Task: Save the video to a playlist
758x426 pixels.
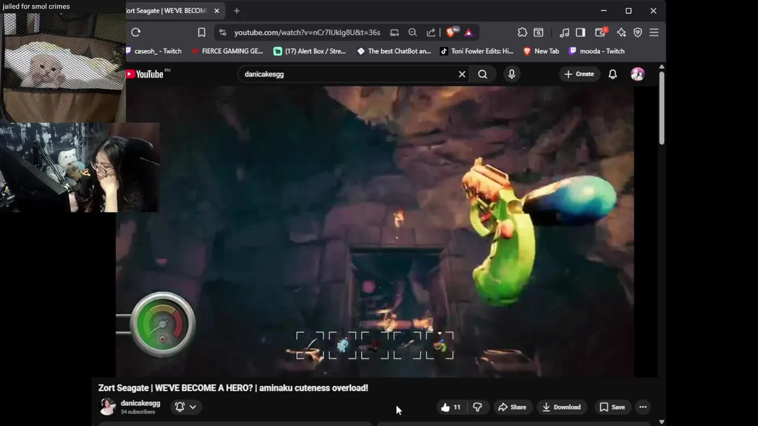Action: coord(612,407)
